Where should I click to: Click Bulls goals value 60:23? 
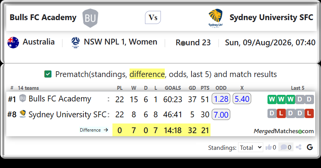[x=173, y=99]
